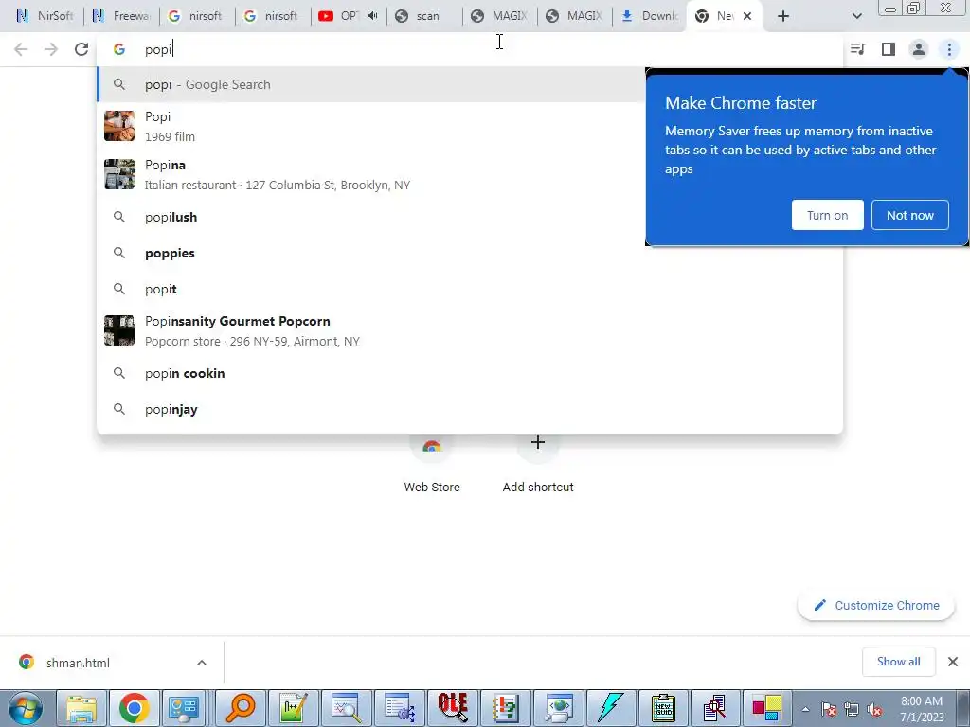Screen dimensions: 970x727
Task: Click Turn on for Memory Saver
Action: 827,215
